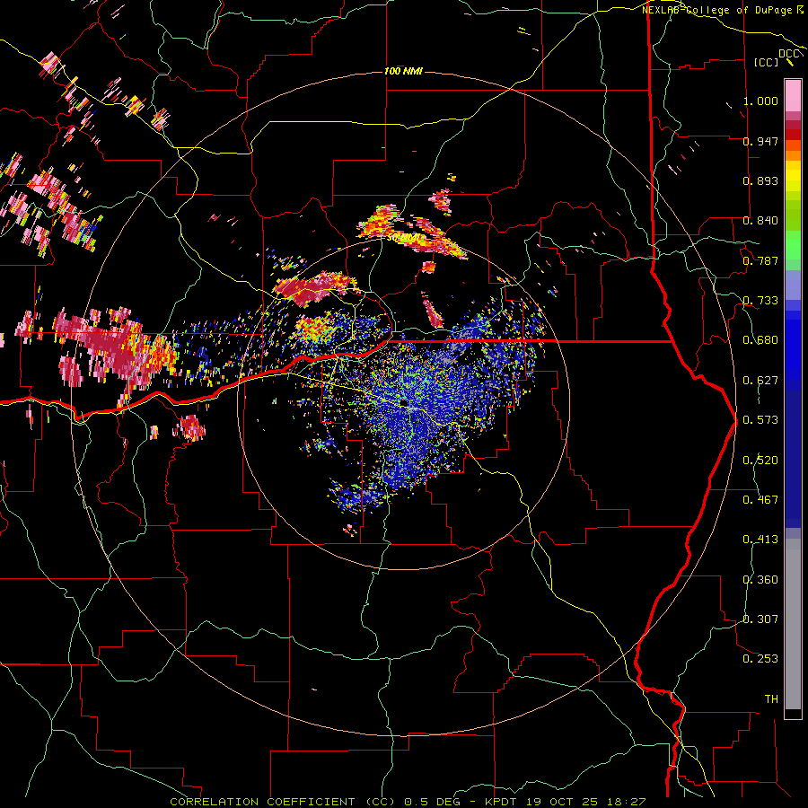
Task: Click the 0.253 scale value
Action: (x=760, y=659)
